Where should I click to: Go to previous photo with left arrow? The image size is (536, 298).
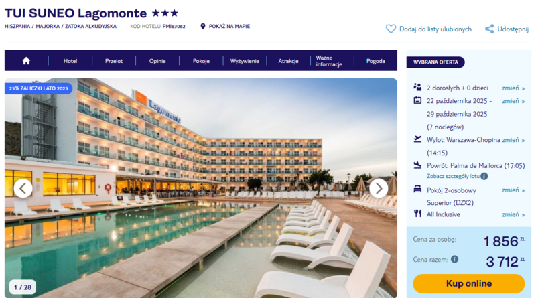pyautogui.click(x=23, y=188)
